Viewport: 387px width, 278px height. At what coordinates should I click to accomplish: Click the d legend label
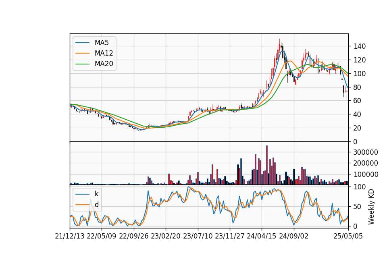coord(96,205)
